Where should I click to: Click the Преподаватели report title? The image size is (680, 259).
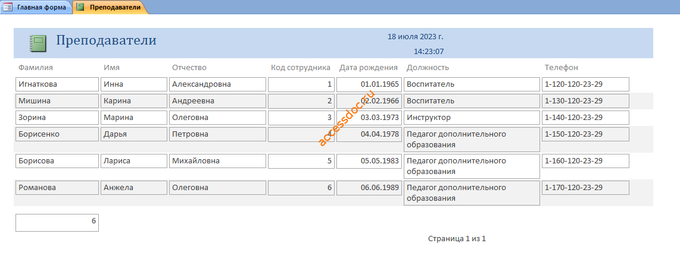click(x=106, y=40)
